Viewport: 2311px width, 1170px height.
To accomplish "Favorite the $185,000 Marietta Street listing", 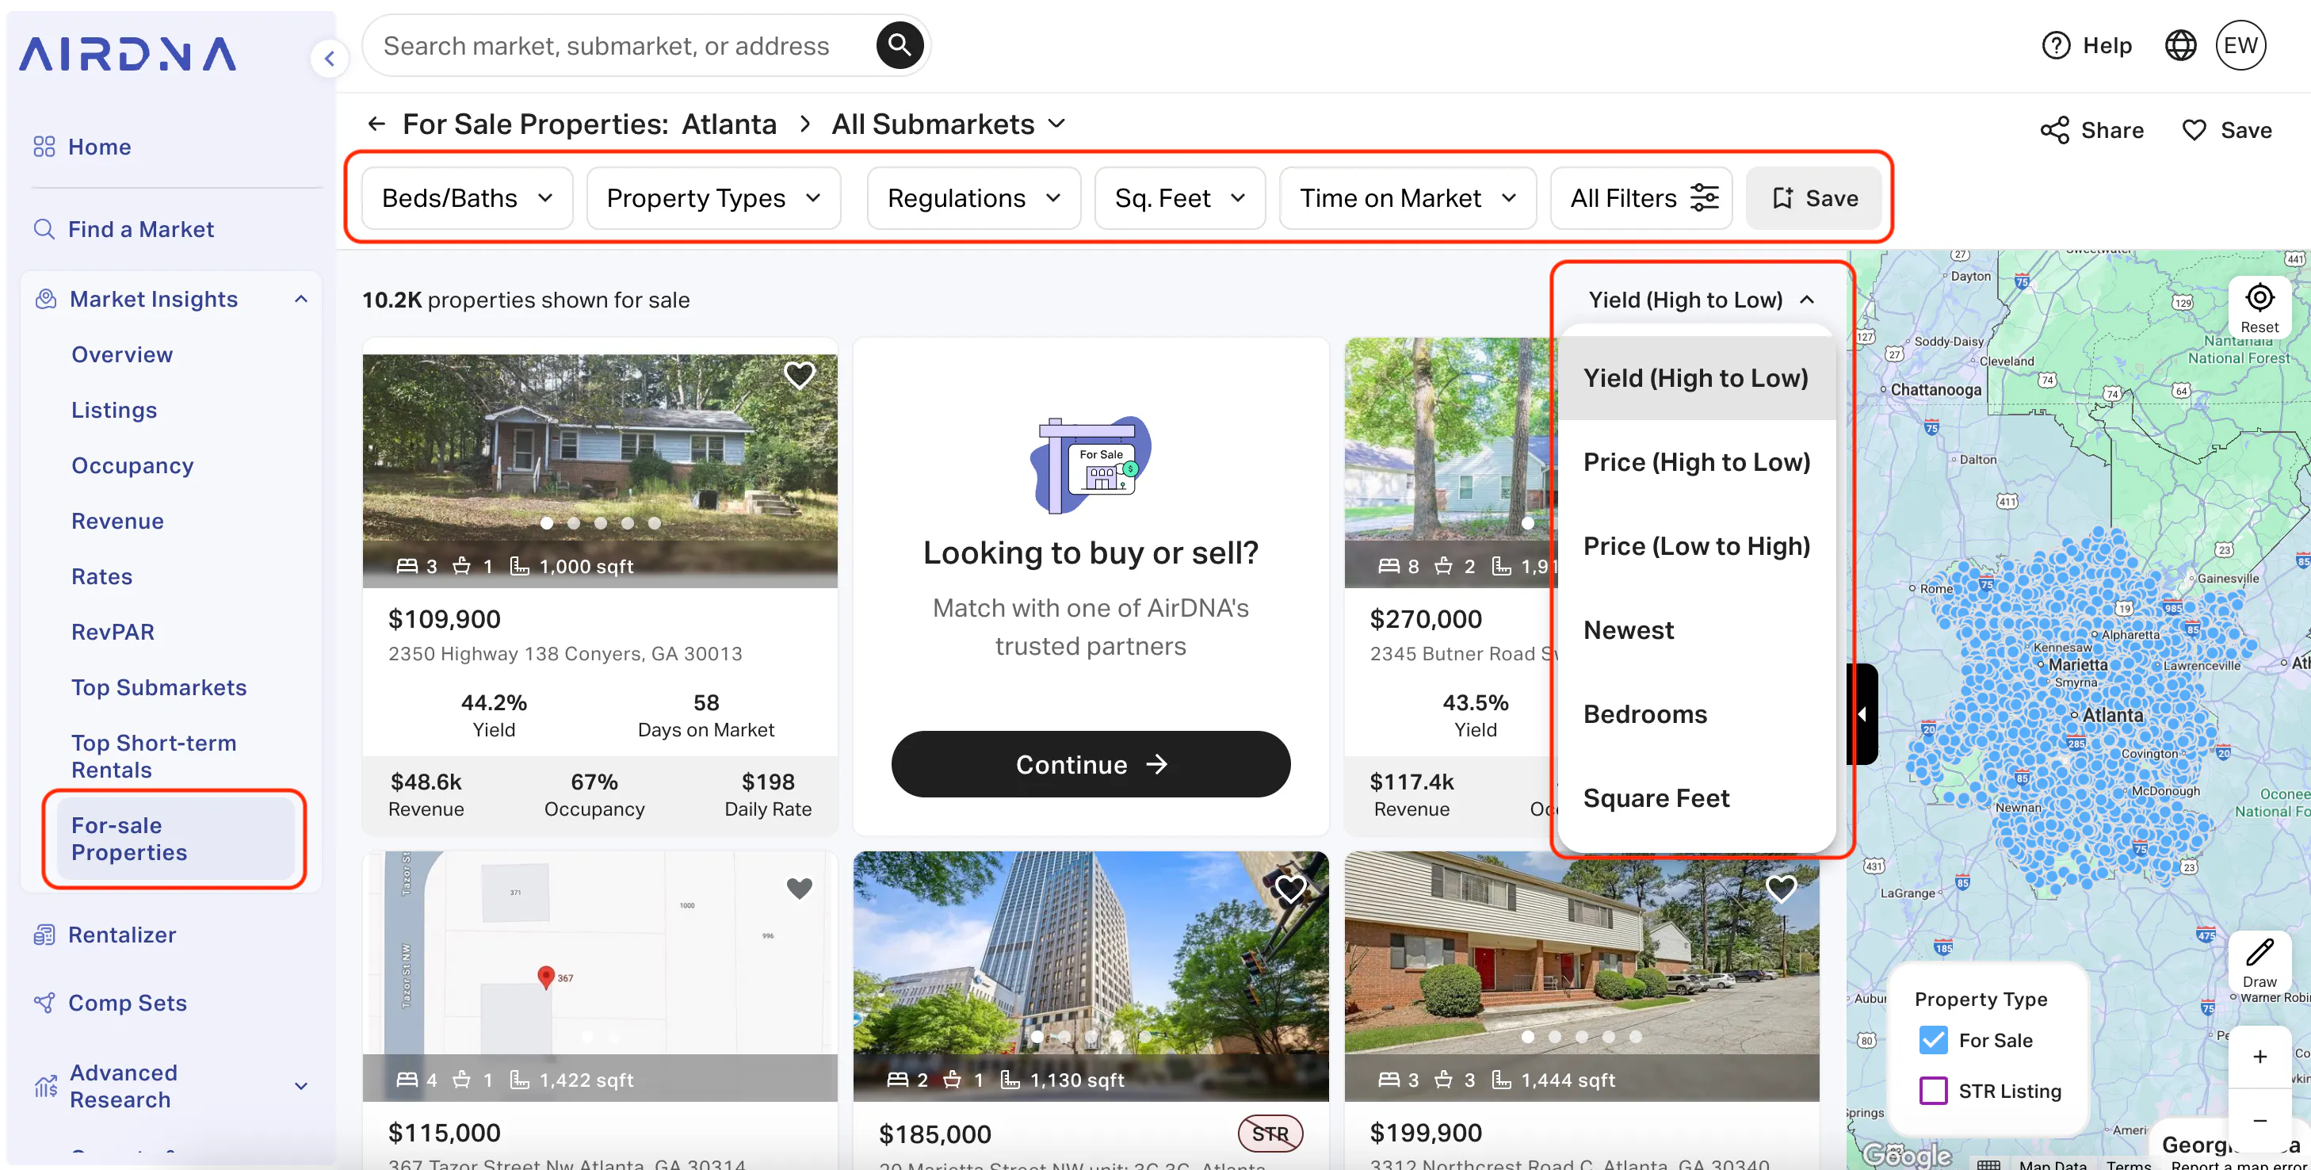I will tap(1290, 889).
